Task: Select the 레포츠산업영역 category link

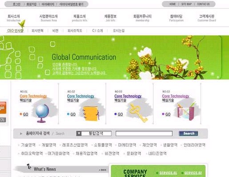Action: coord(75,145)
